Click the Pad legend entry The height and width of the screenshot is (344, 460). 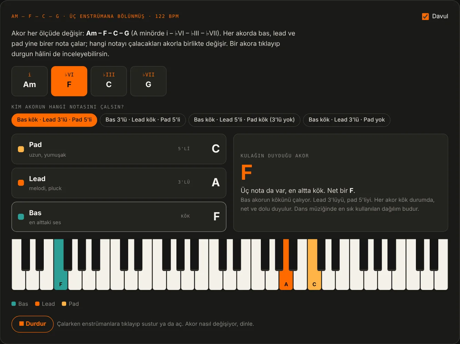tap(70, 304)
